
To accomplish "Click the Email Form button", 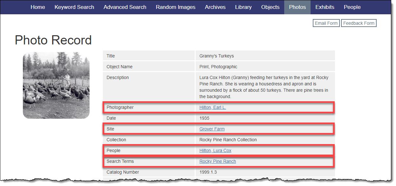I will (x=326, y=23).
